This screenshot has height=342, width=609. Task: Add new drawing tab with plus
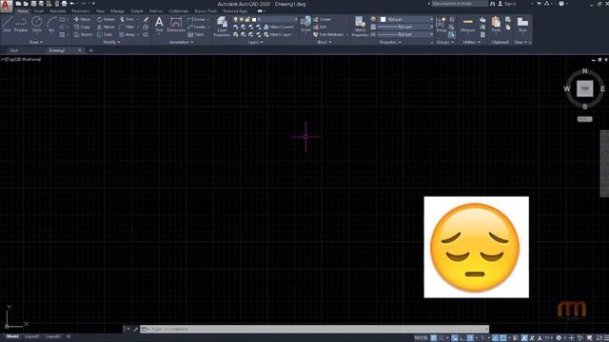tap(91, 50)
